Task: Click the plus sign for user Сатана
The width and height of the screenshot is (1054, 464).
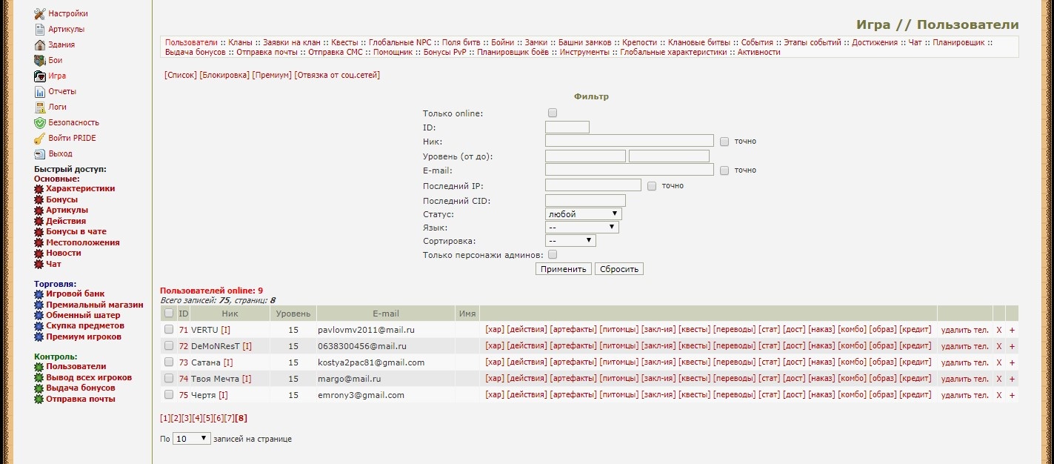Action: (x=1012, y=362)
